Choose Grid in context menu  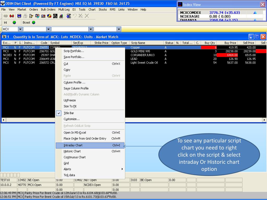(x=90, y=163)
